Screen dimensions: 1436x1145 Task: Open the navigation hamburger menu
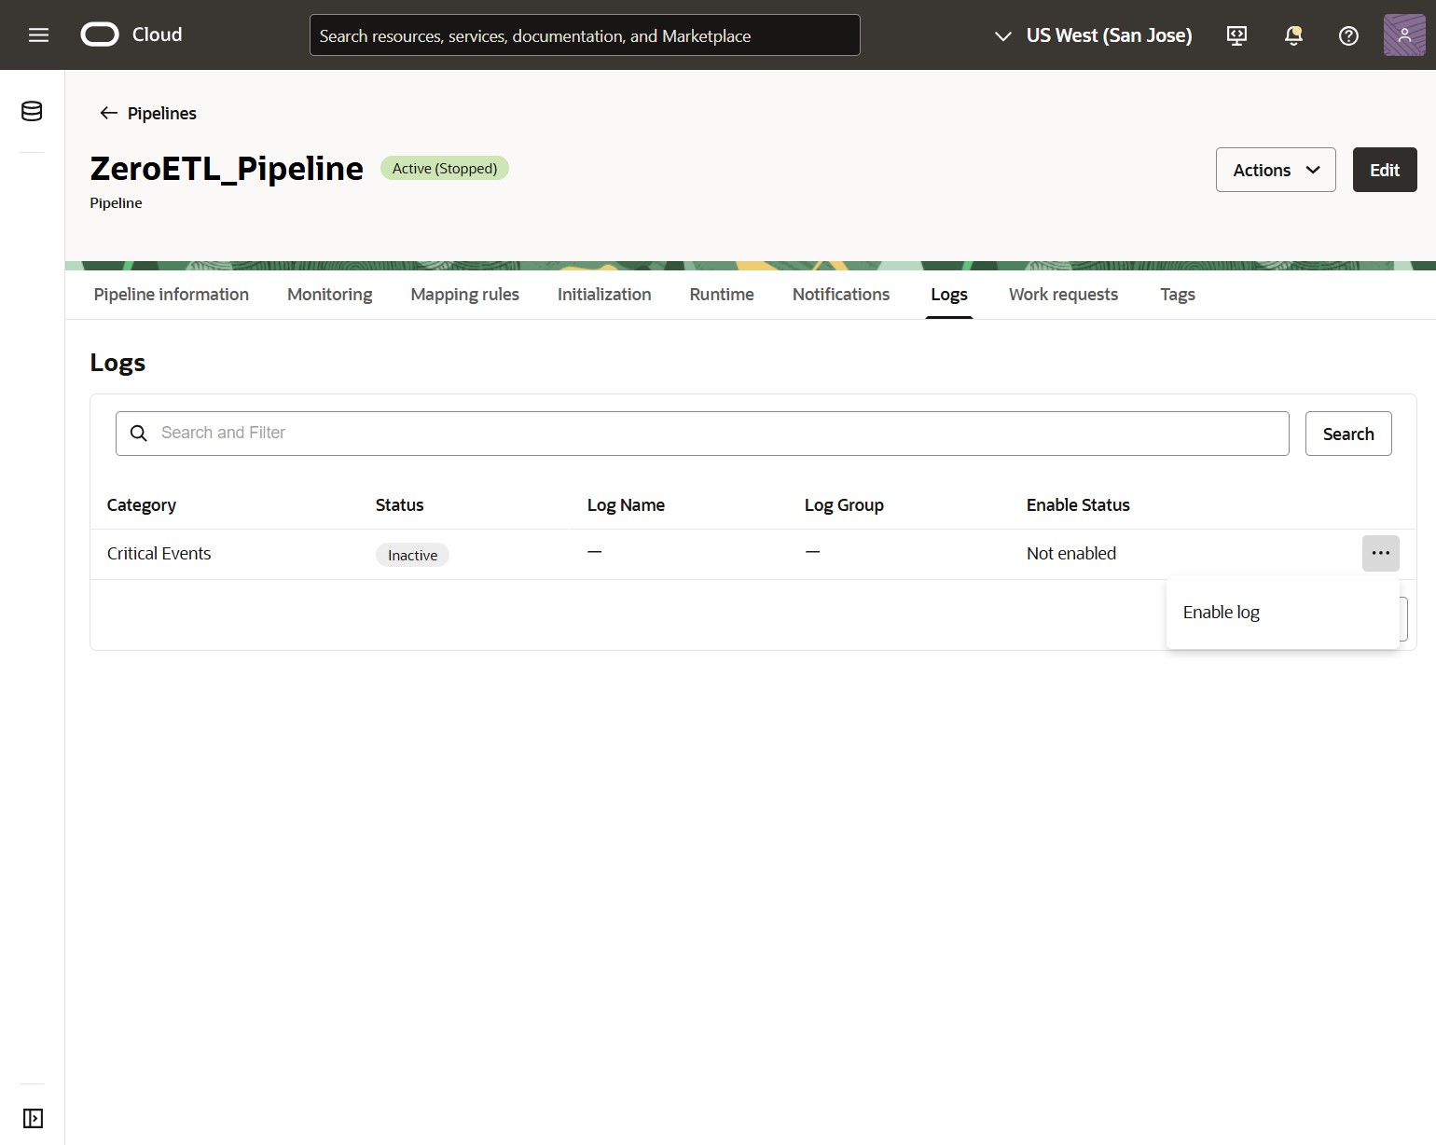(x=38, y=34)
